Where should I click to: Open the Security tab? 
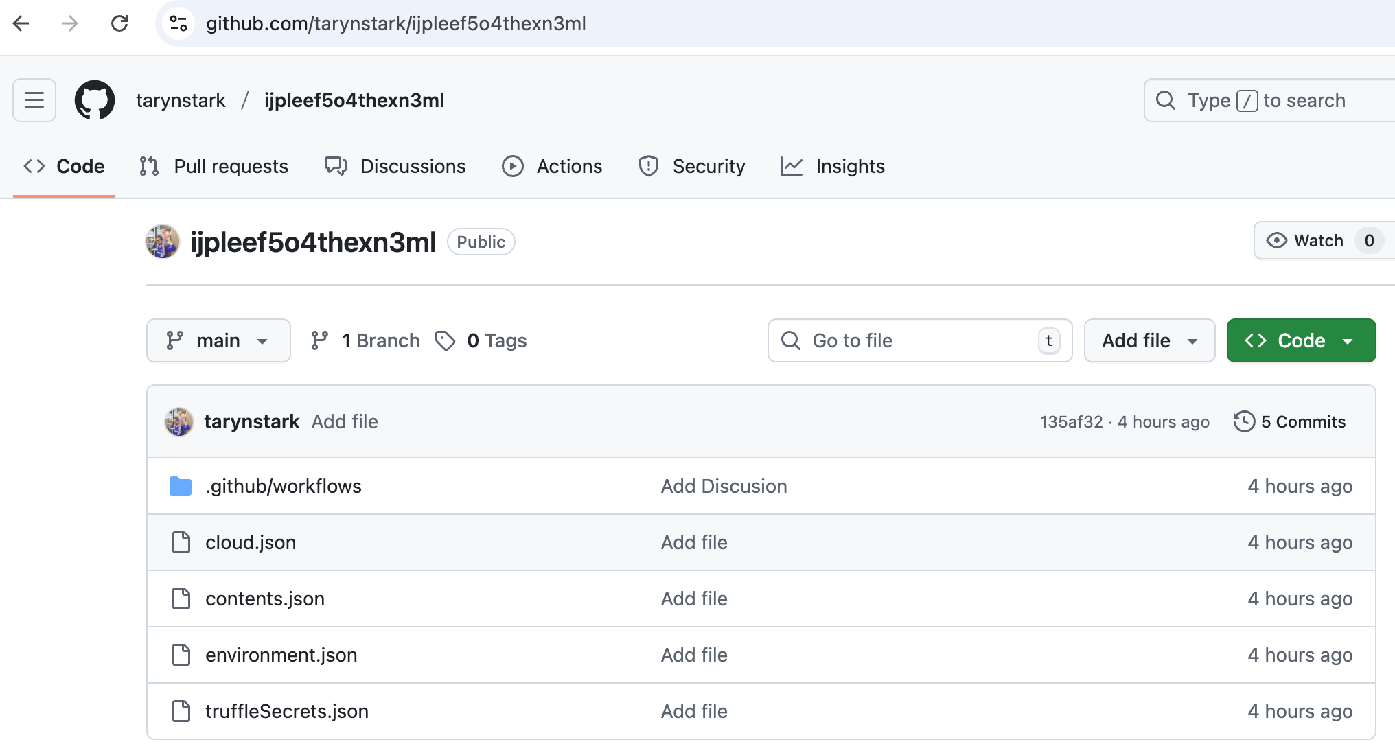tap(692, 166)
